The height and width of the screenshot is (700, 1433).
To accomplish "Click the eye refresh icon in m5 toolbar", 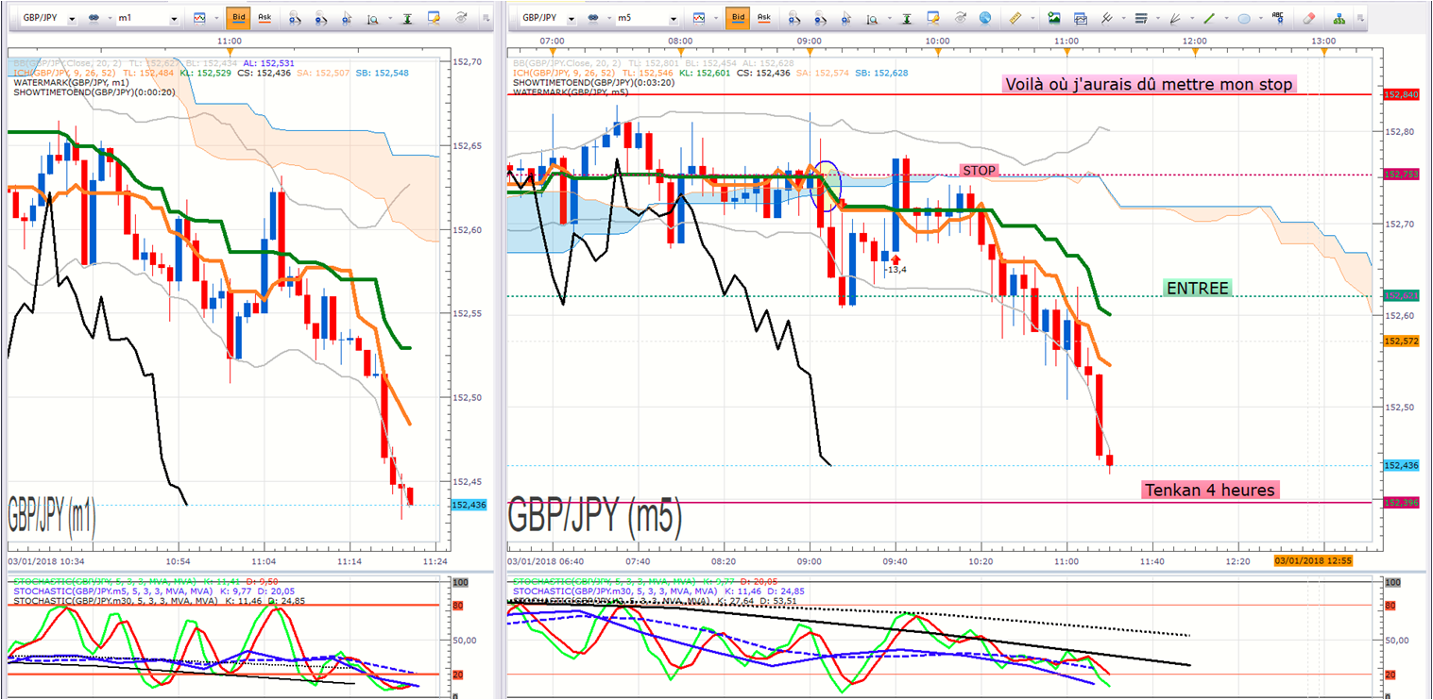I will tap(961, 18).
